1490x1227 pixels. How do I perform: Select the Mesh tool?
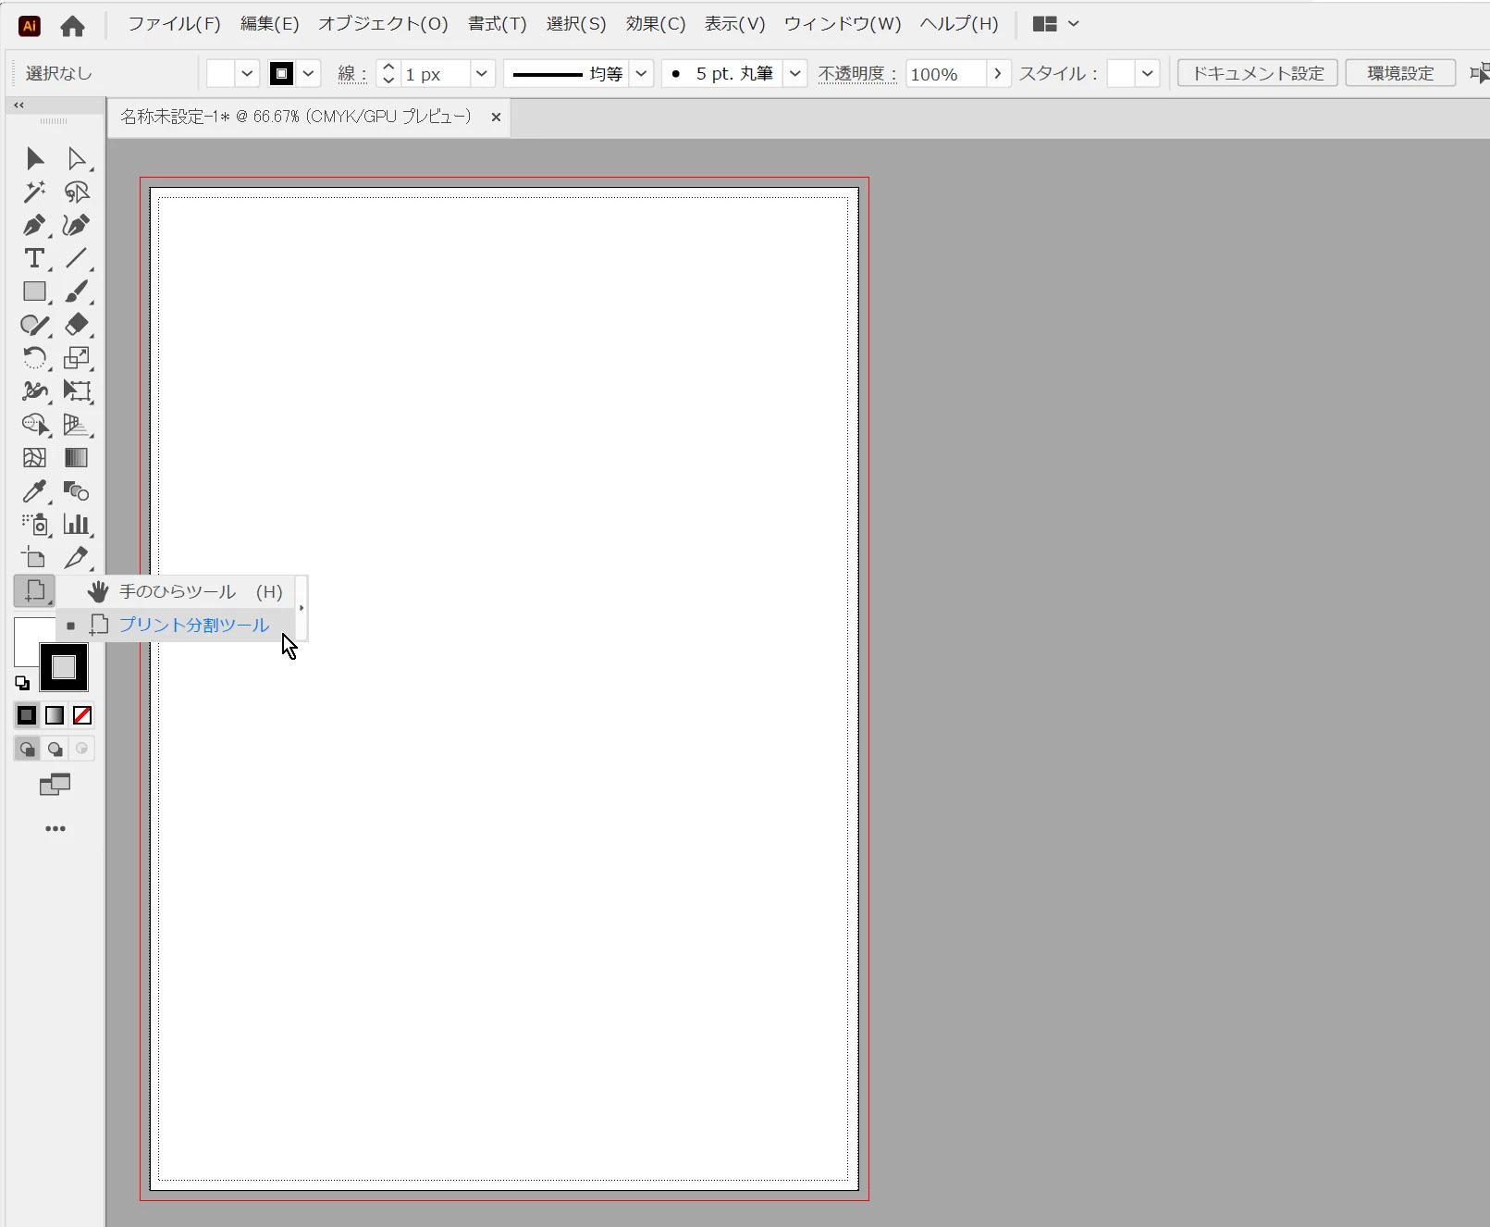(35, 458)
